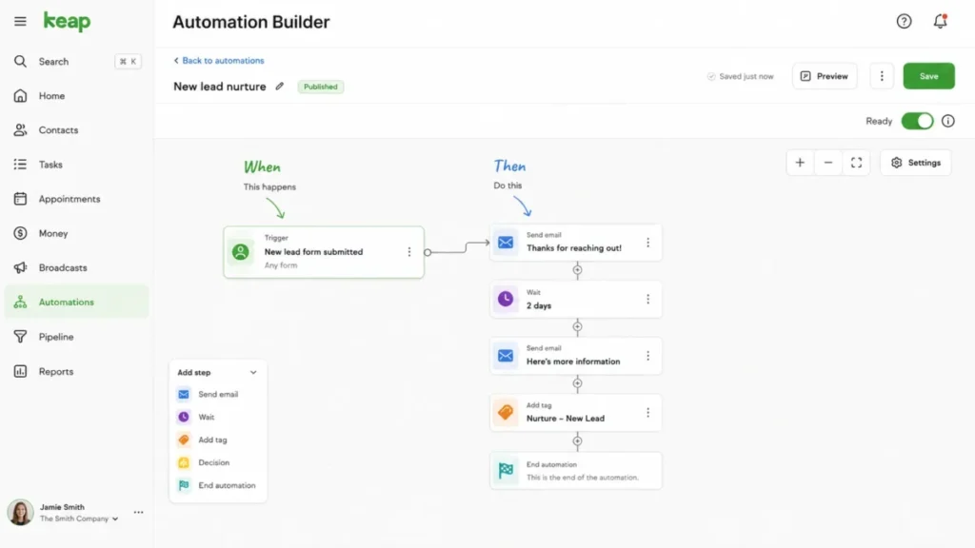The image size is (975, 548).
Task: Click the Search field in the sidebar
Action: pos(77,62)
